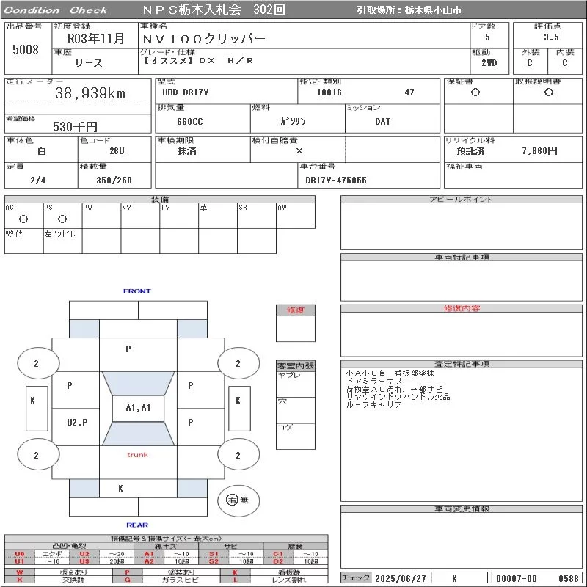This screenshot has height=587, width=587.
Task: Click the red "trunk" label
Action: click(x=137, y=455)
